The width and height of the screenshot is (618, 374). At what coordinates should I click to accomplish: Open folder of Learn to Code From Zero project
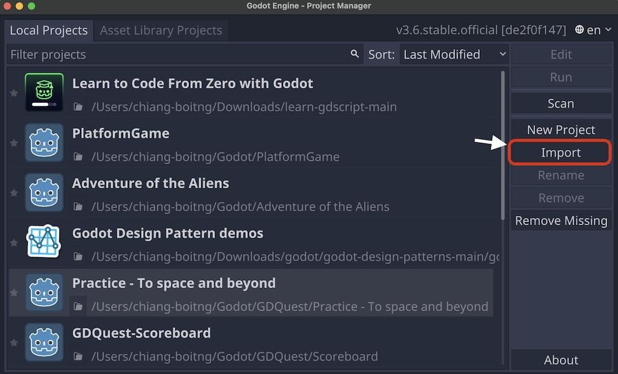(78, 107)
